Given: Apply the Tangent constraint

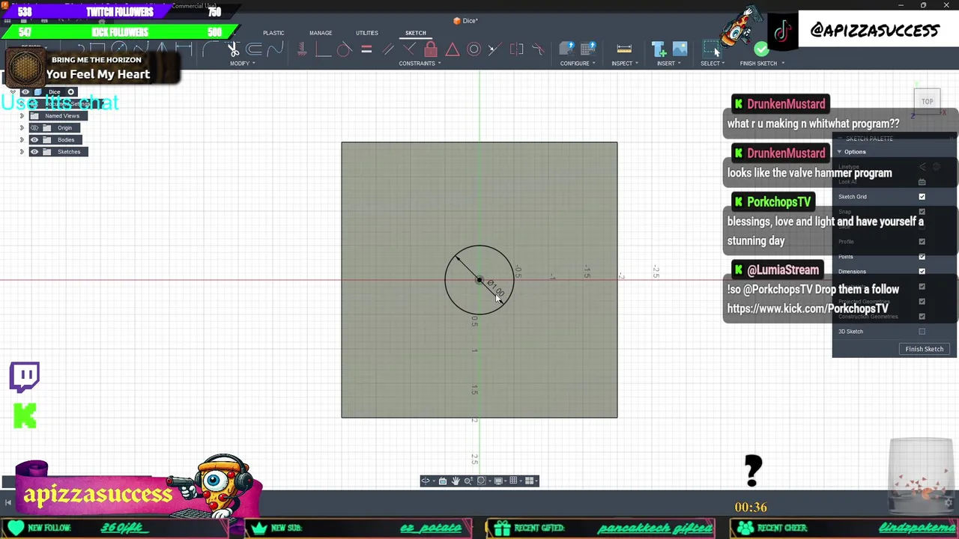Looking at the screenshot, I should click(344, 49).
